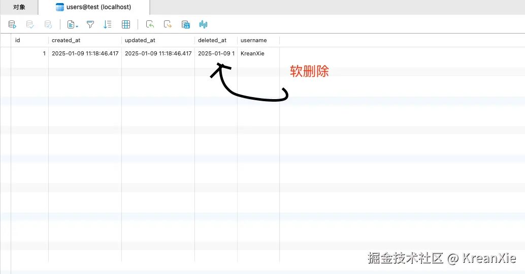Select the deleted_at cell 2025-01-09 1
This screenshot has width=525, height=274.
[x=216, y=53]
